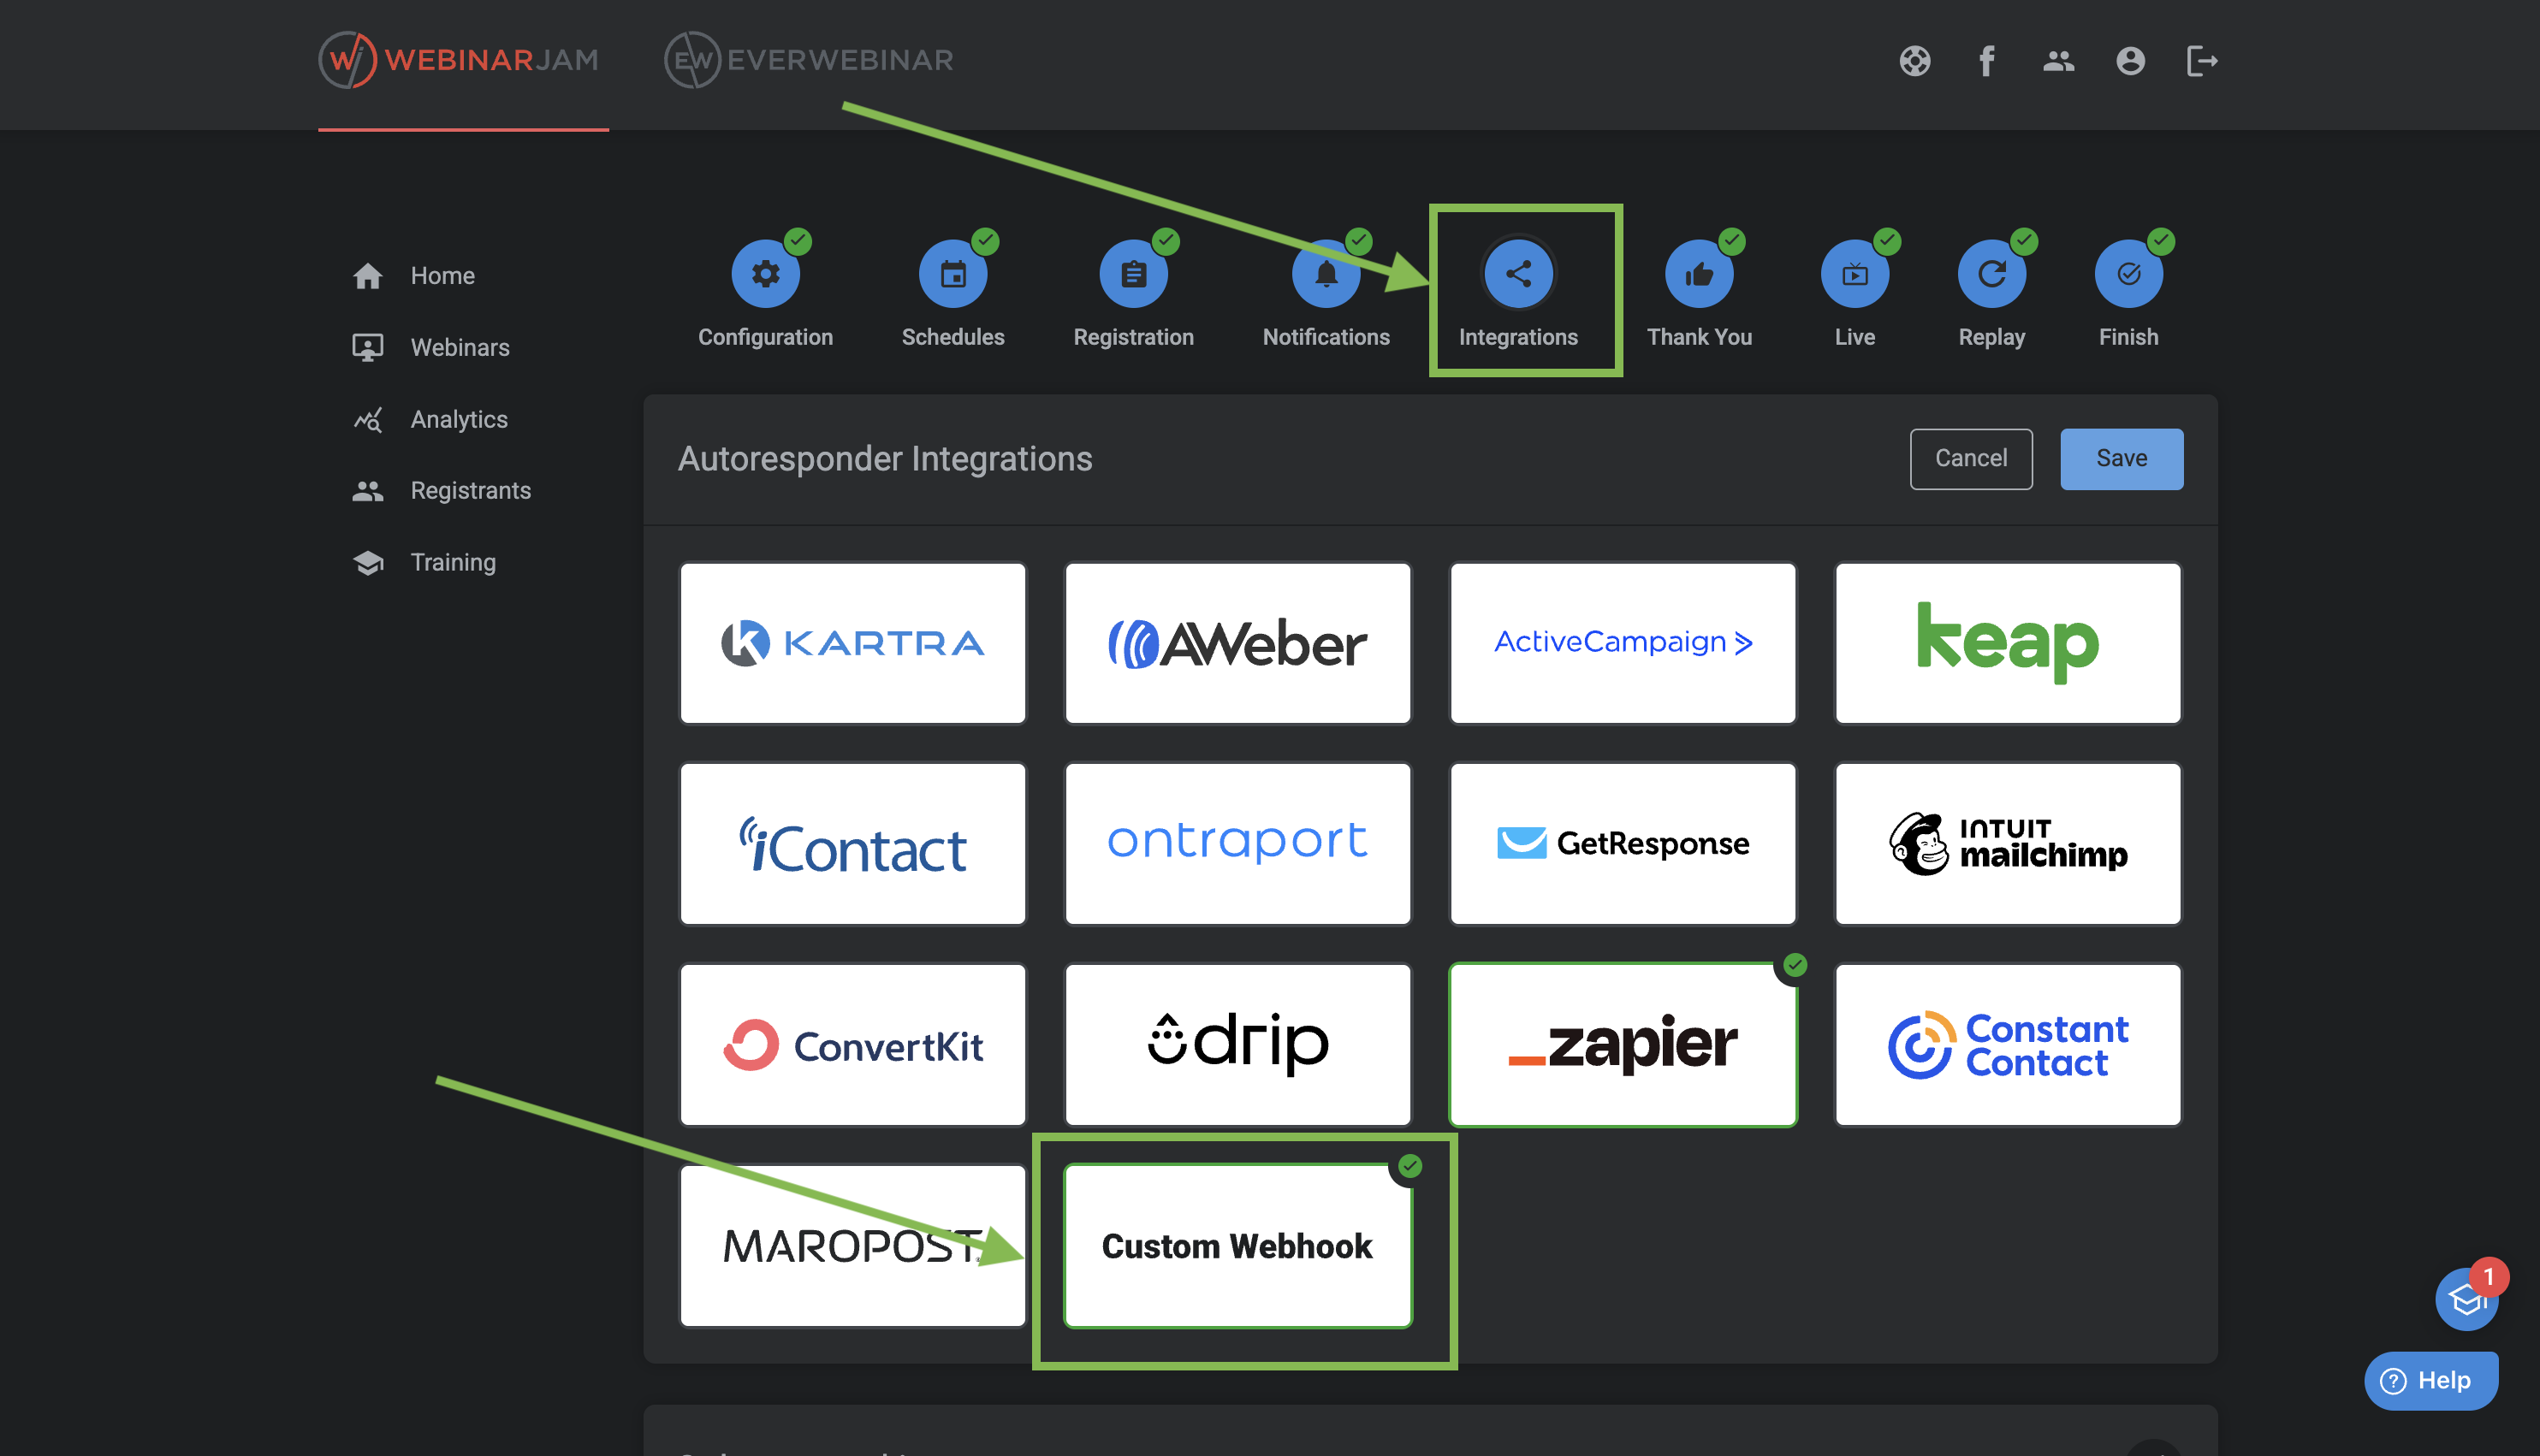Open Webinars in the sidebar

coord(460,348)
